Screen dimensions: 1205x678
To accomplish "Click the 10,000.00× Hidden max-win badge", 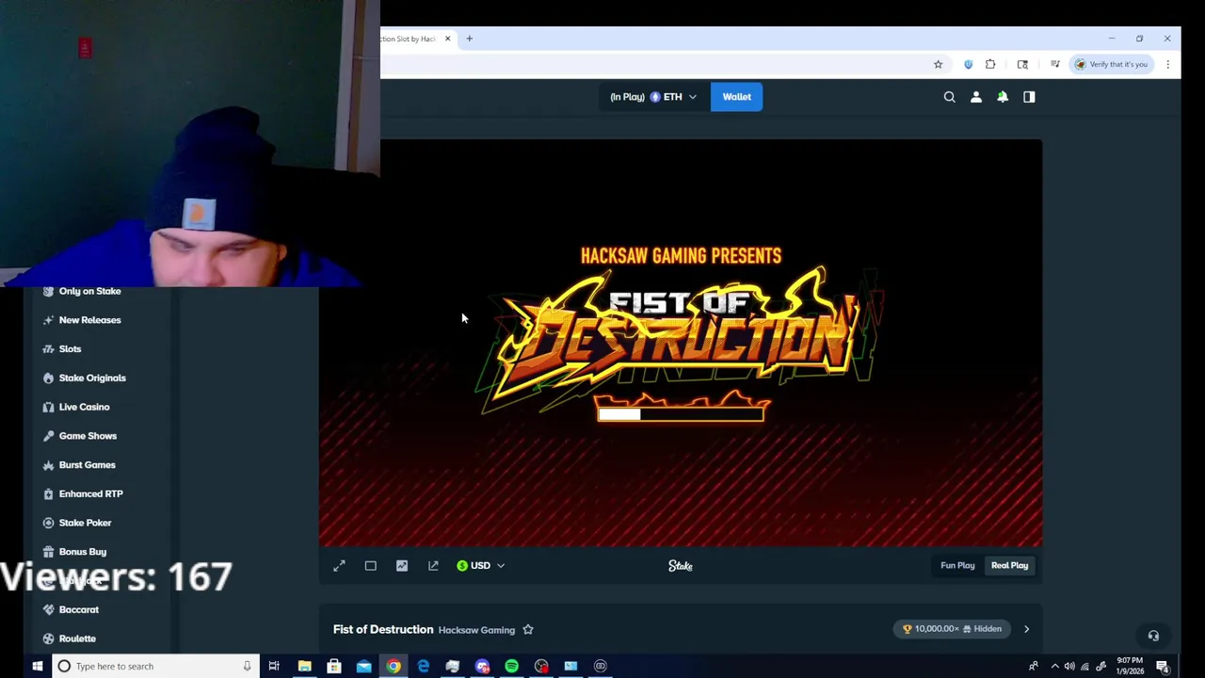I will tap(952, 629).
